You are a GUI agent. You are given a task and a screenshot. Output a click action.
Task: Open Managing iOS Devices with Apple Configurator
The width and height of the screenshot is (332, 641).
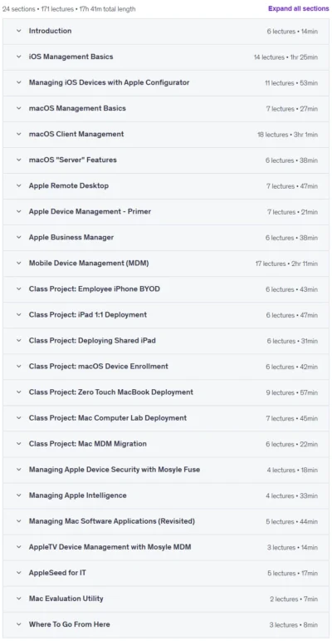pyautogui.click(x=166, y=82)
